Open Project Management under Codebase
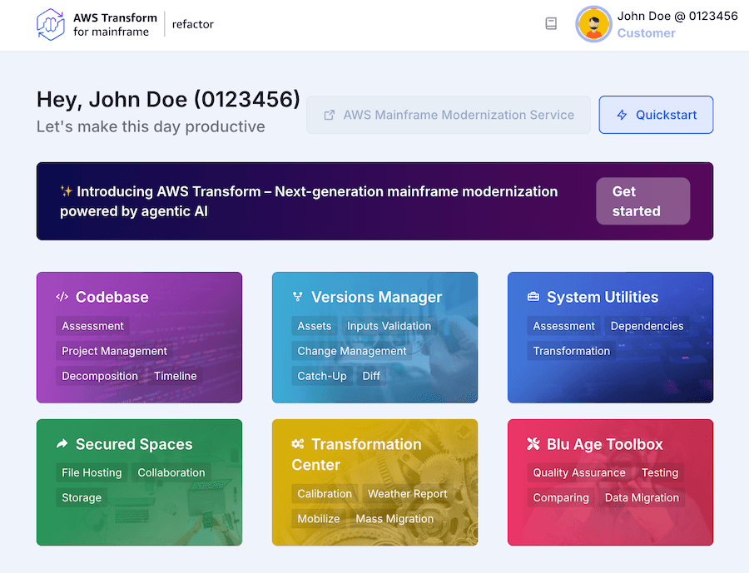749x573 pixels. 115,351
